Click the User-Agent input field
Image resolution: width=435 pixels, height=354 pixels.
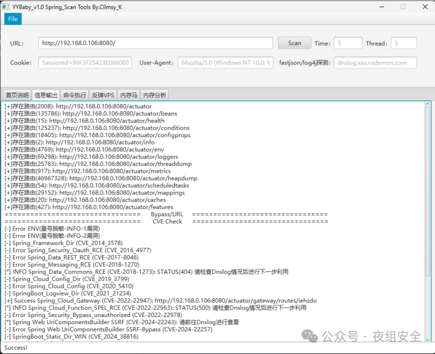click(x=225, y=63)
